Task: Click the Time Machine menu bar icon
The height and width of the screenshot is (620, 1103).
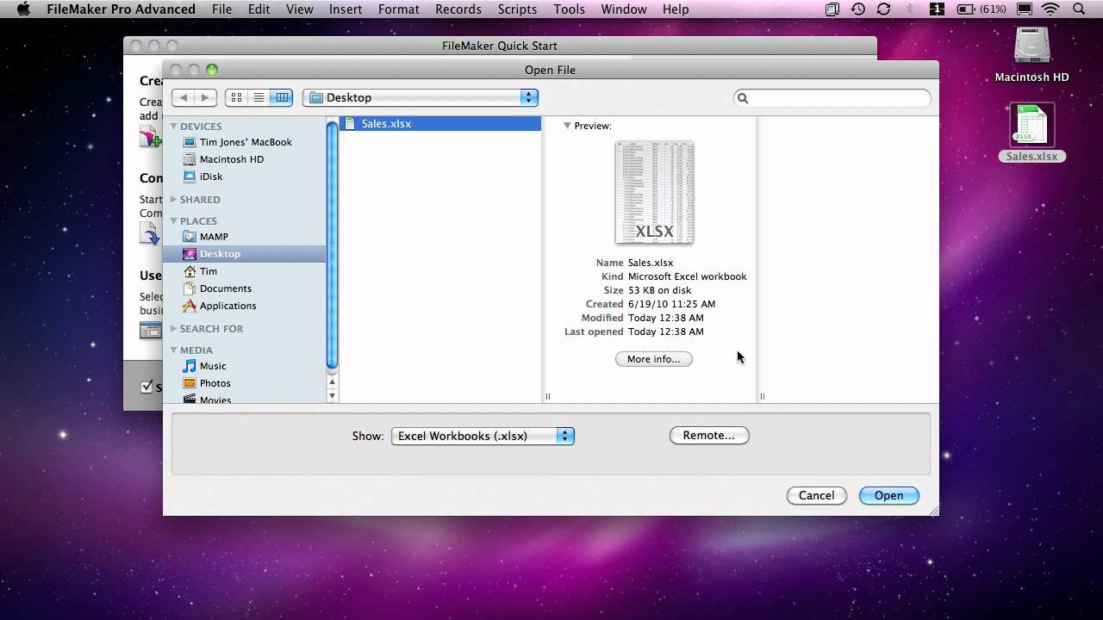Action: (x=857, y=9)
